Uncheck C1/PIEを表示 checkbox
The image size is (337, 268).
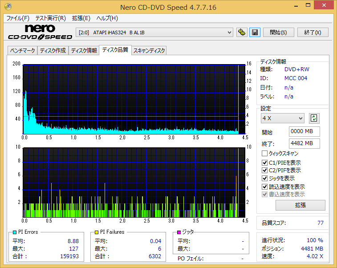(264, 162)
